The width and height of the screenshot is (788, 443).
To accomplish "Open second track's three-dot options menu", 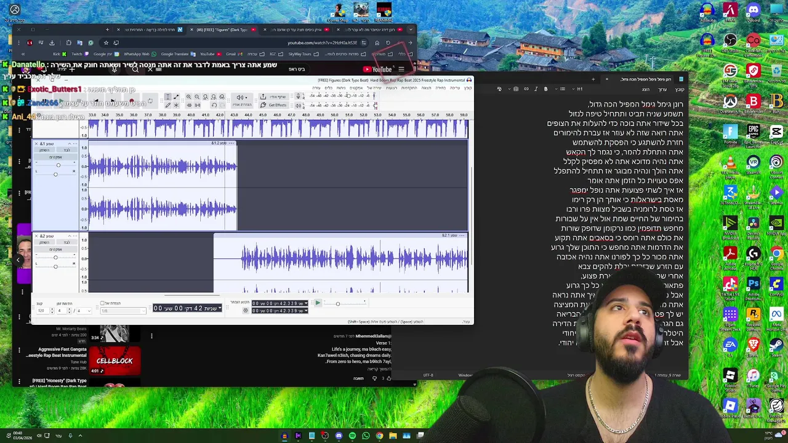I will (75, 236).
